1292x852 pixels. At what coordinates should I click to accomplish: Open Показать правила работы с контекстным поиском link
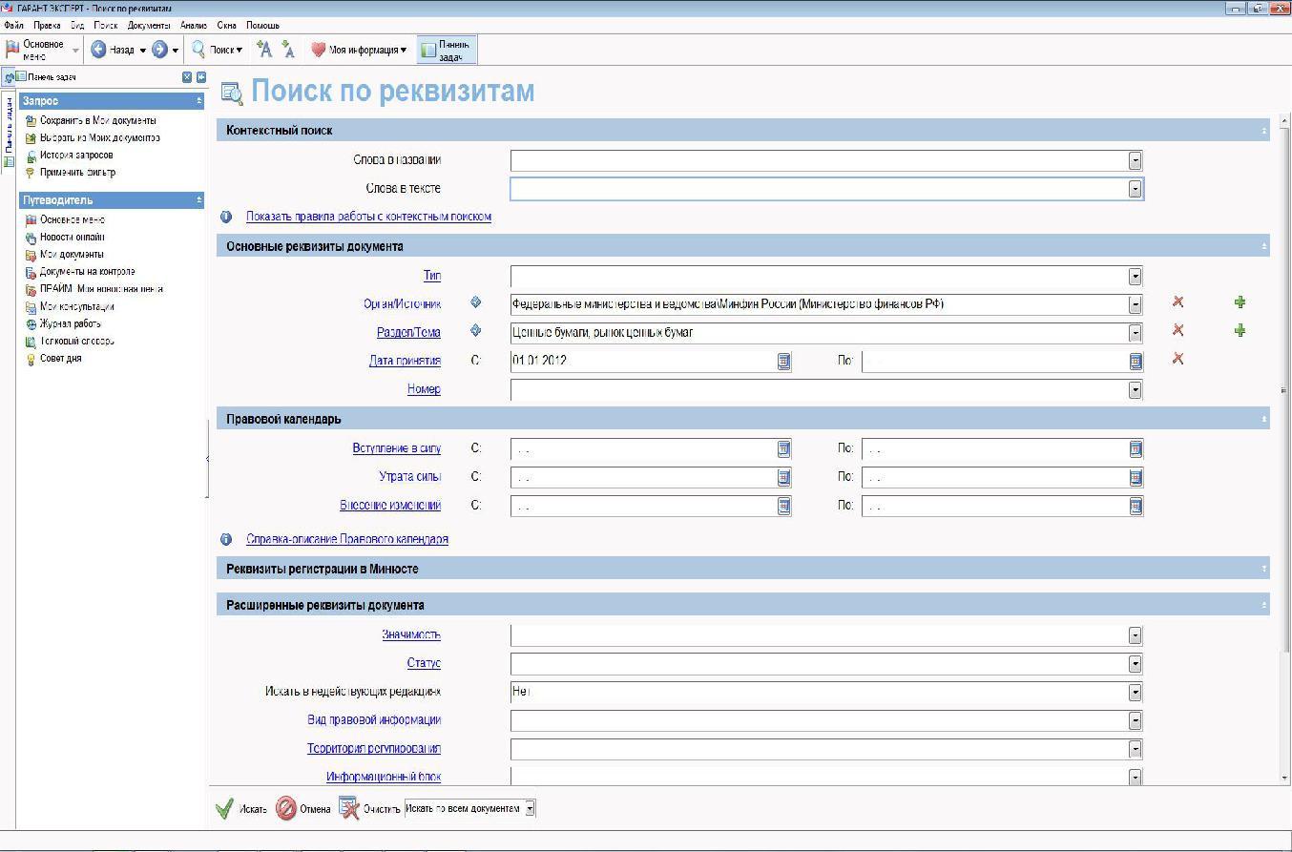(x=368, y=217)
